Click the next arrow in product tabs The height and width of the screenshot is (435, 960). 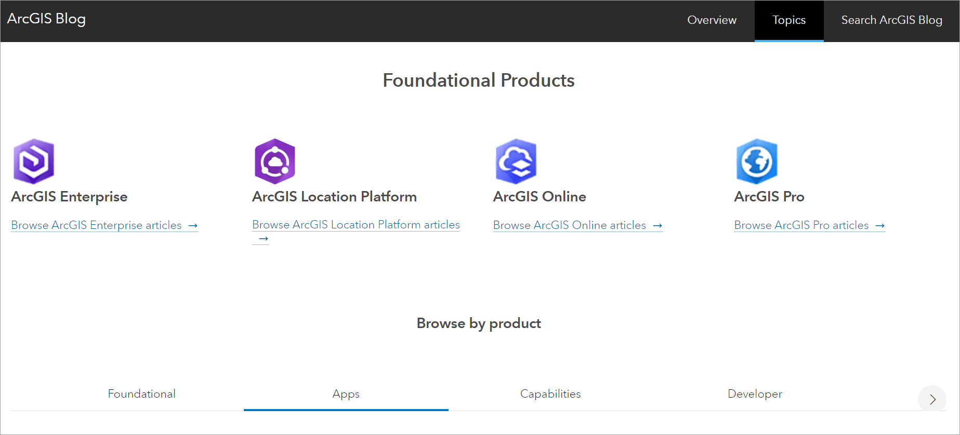(x=932, y=399)
